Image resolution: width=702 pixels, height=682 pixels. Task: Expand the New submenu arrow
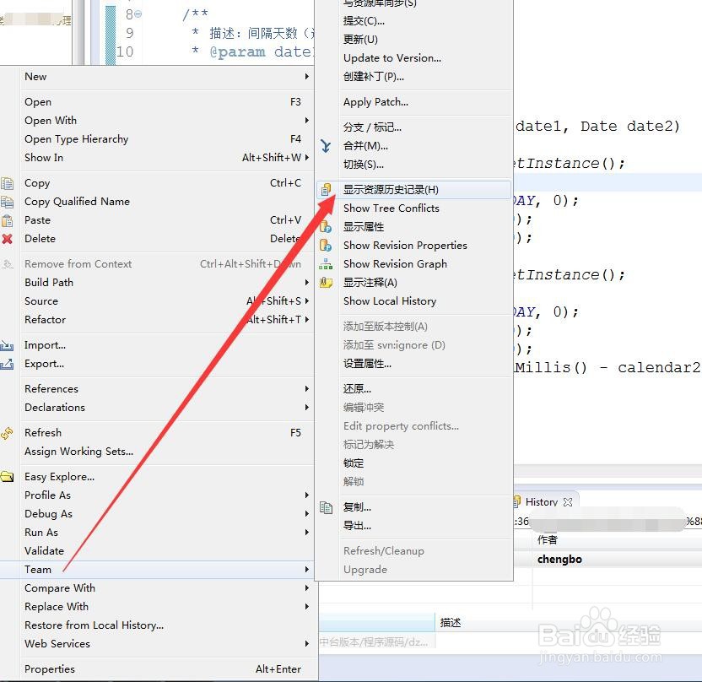pyautogui.click(x=306, y=77)
